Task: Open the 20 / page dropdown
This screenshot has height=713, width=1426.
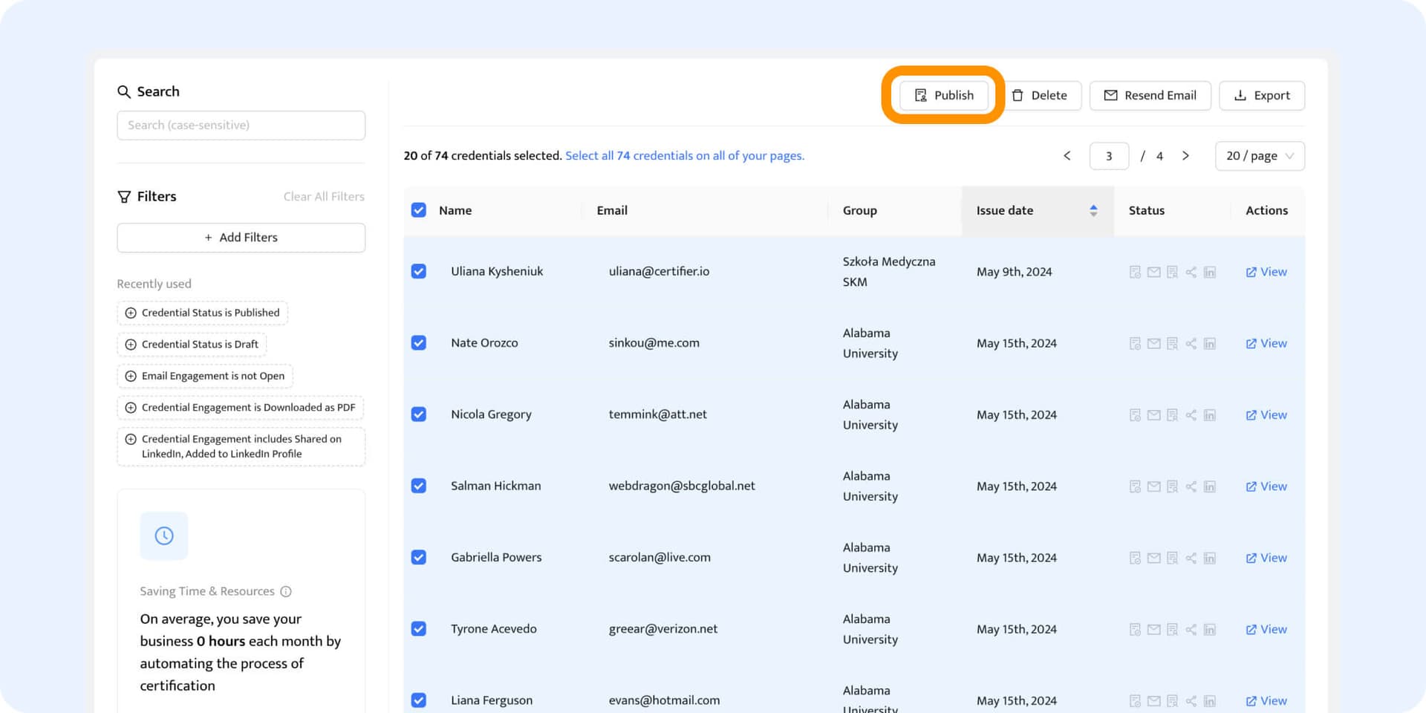Action: coord(1260,156)
